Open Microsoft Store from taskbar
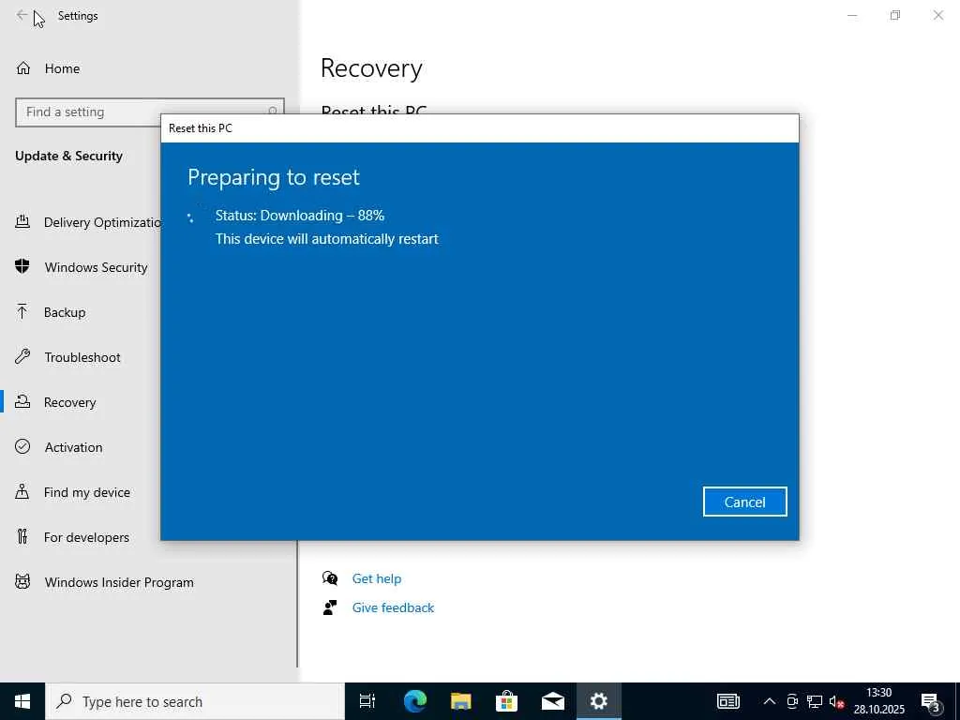Image resolution: width=960 pixels, height=720 pixels. click(506, 701)
